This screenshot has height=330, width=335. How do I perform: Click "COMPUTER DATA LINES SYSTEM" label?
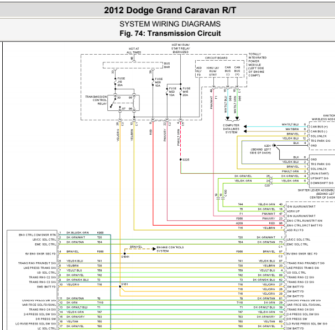pos(231,129)
